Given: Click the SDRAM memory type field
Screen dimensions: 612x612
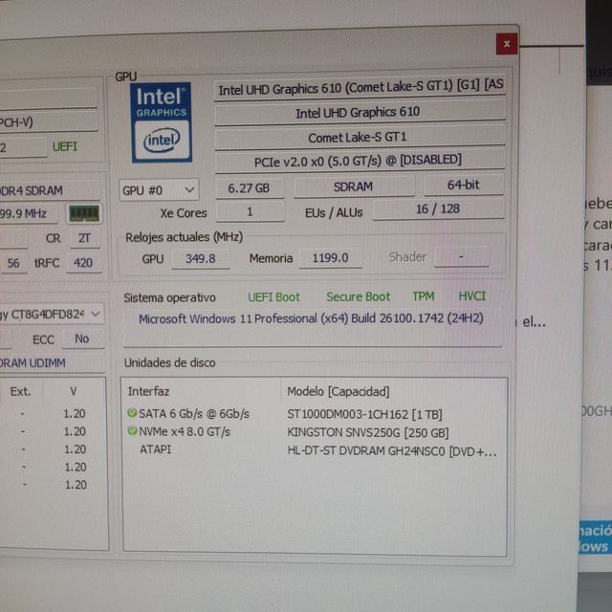Looking at the screenshot, I should point(354,186).
